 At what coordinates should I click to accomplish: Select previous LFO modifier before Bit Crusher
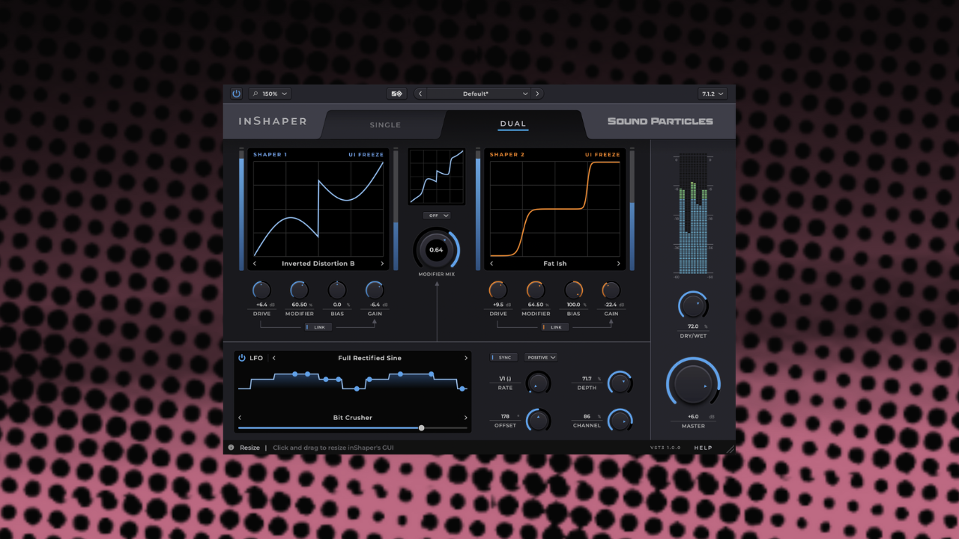pos(240,418)
